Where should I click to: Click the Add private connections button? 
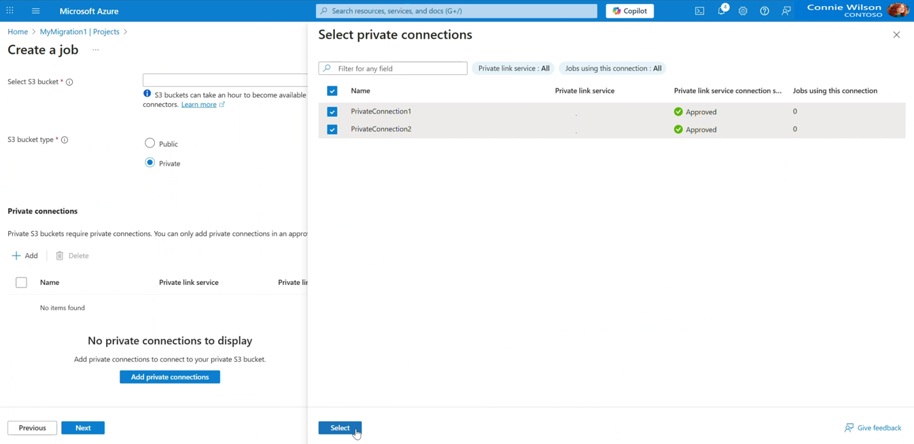170,377
